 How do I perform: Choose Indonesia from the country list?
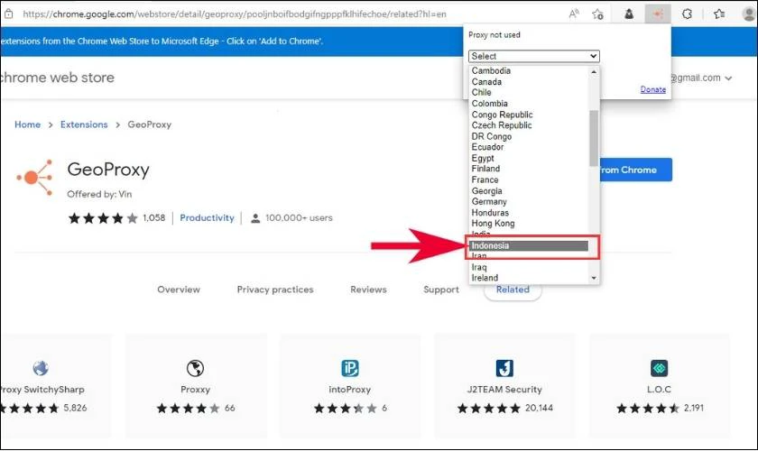tap(529, 245)
